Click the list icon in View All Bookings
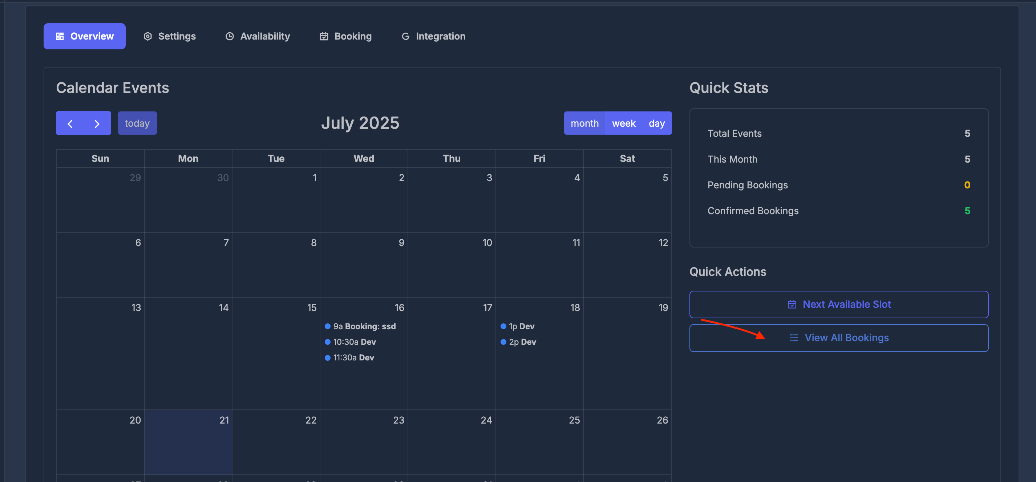This screenshot has width=1036, height=482. point(794,338)
